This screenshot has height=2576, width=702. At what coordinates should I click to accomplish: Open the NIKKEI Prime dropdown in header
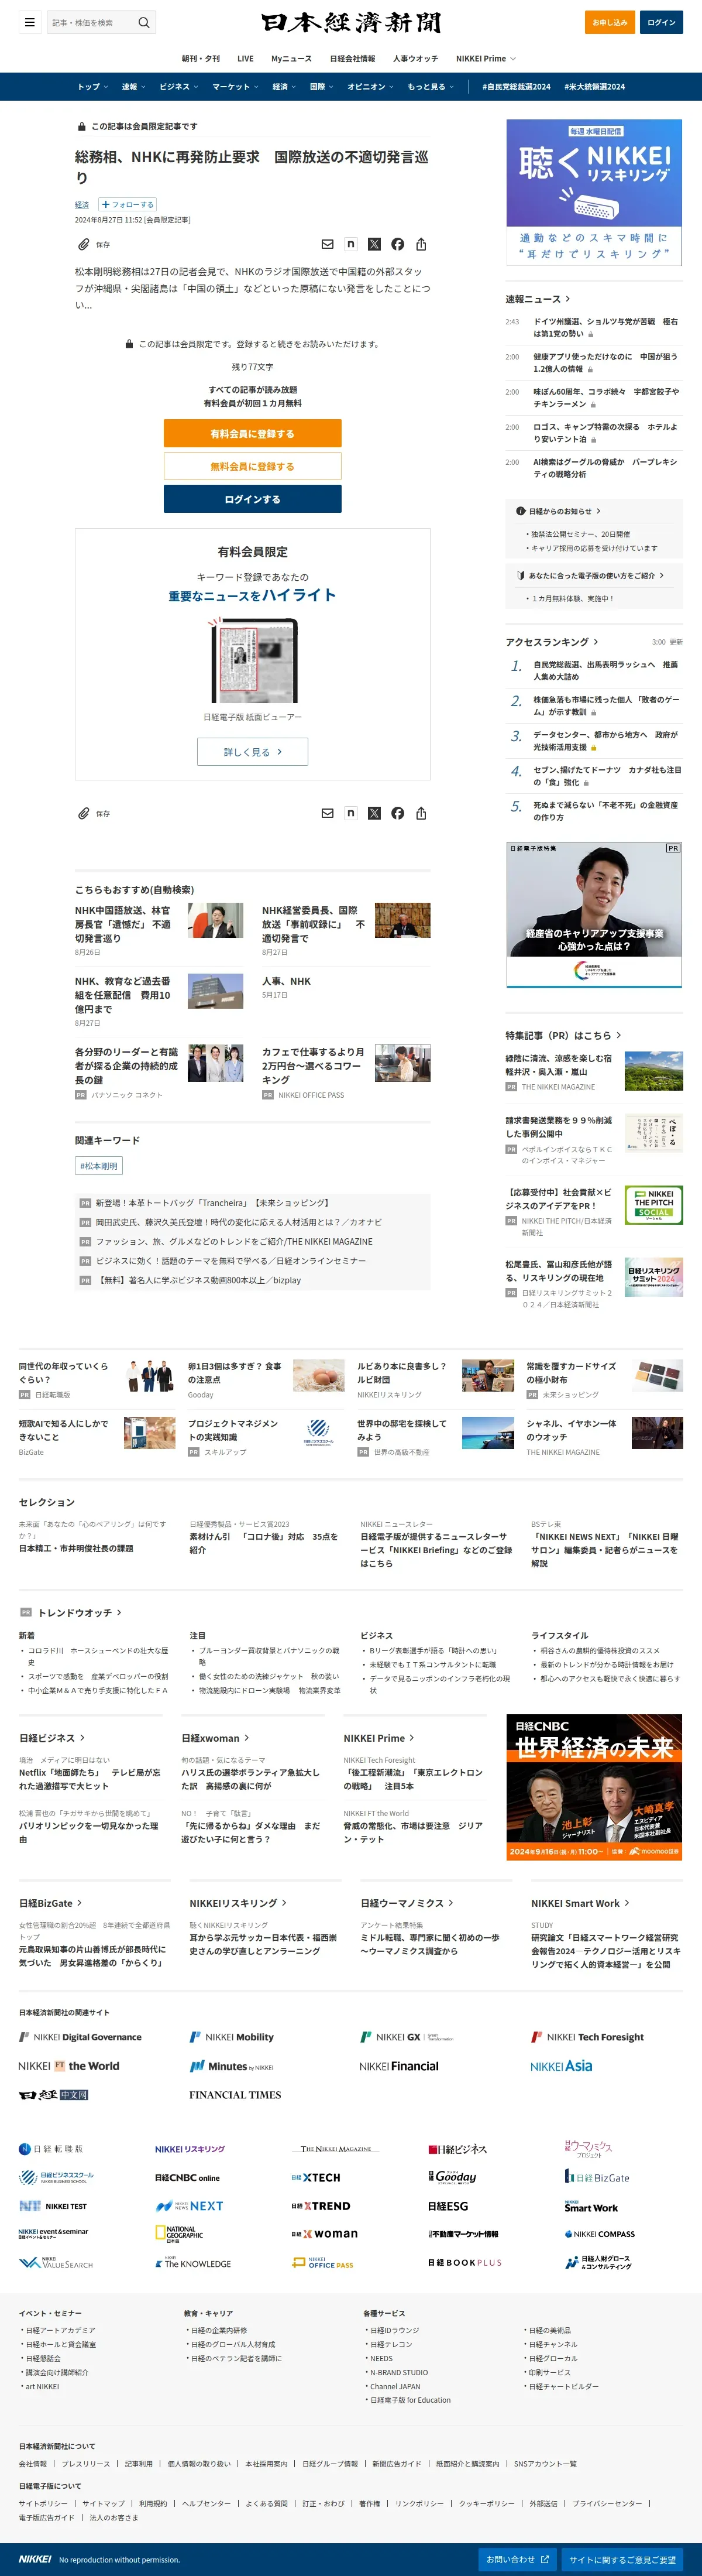pyautogui.click(x=486, y=59)
